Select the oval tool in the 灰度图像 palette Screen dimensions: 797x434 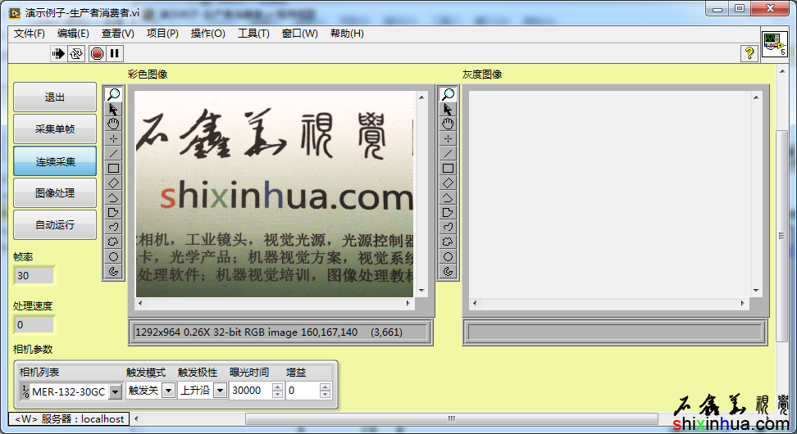point(448,256)
